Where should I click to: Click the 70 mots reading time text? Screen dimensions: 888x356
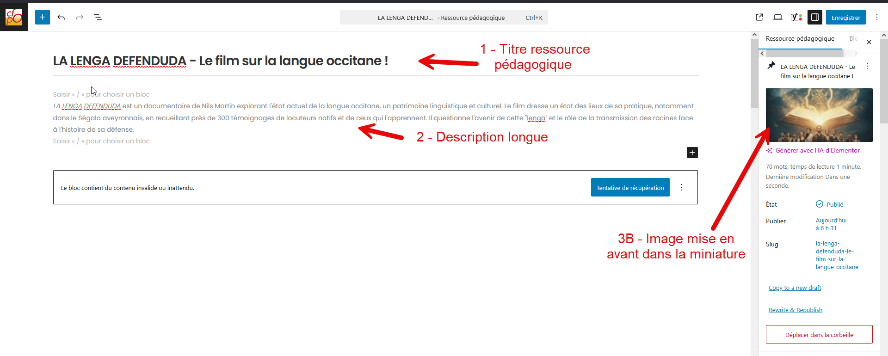click(814, 167)
